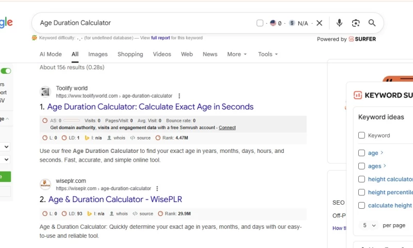Check the Keyword header checkbox
The height and width of the screenshot is (248, 413).
coord(362,135)
